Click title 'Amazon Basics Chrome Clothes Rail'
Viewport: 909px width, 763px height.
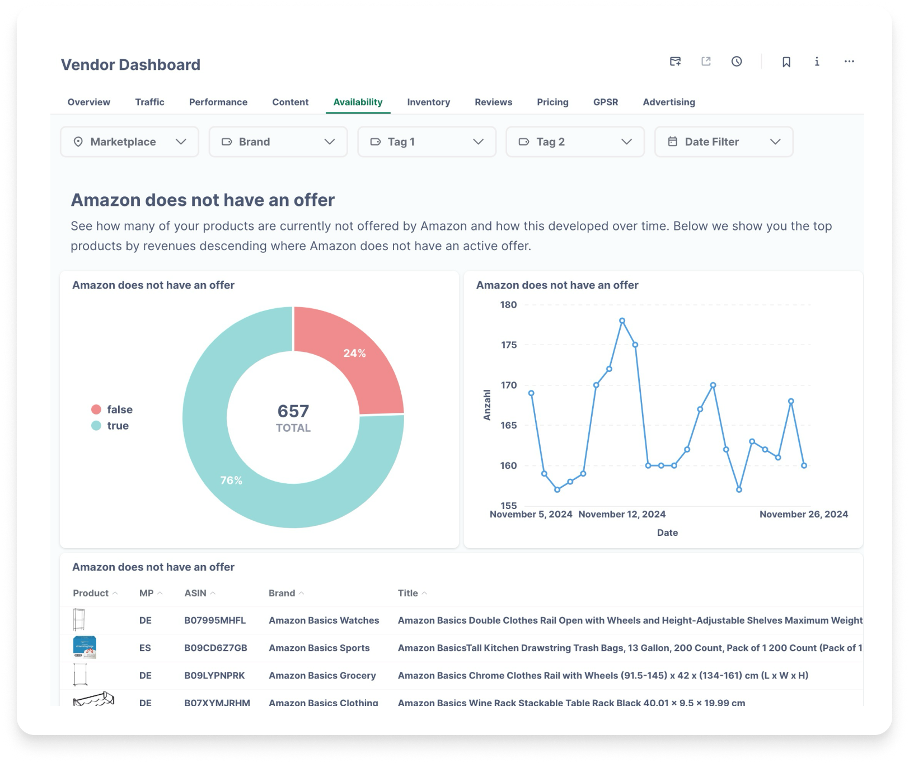coord(603,676)
